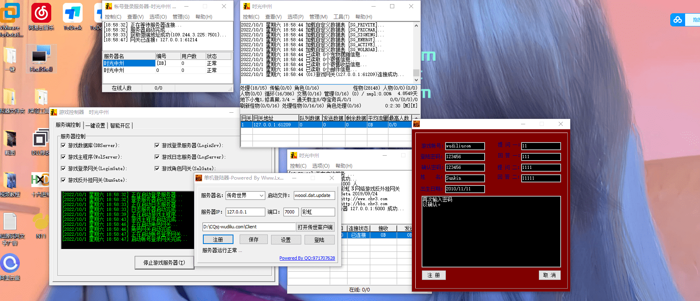Click the 单机登陆器 window title icon
Image resolution: width=700 pixels, height=301 pixels.
[199, 178]
